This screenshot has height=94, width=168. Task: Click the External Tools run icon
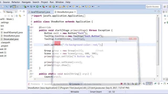[x=44, y=7]
